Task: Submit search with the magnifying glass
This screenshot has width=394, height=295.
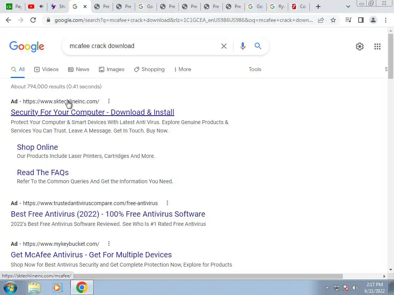Action: [258, 46]
